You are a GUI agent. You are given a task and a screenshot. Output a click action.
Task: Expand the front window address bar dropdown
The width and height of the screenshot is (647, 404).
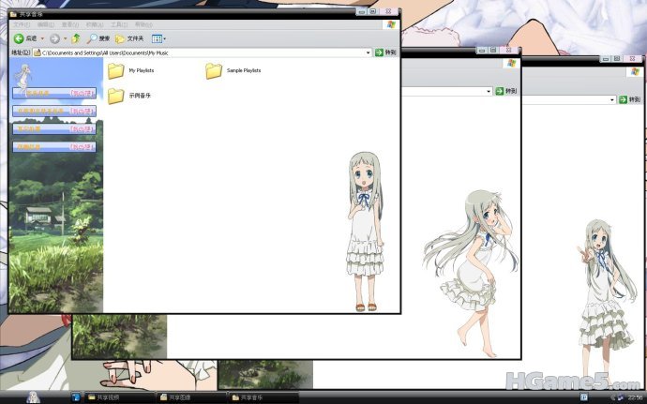(x=369, y=52)
